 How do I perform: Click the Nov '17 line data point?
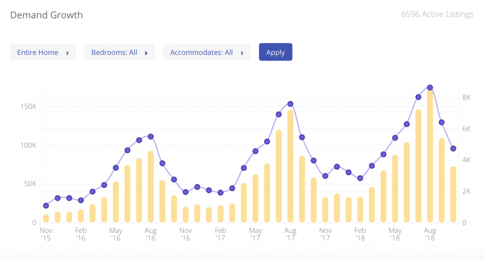tap(325, 176)
